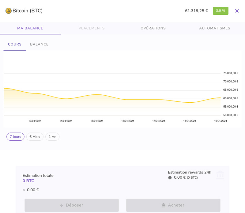Select the BALANCE chart sub-tab
Image resolution: width=245 pixels, height=213 pixels.
coord(39,44)
